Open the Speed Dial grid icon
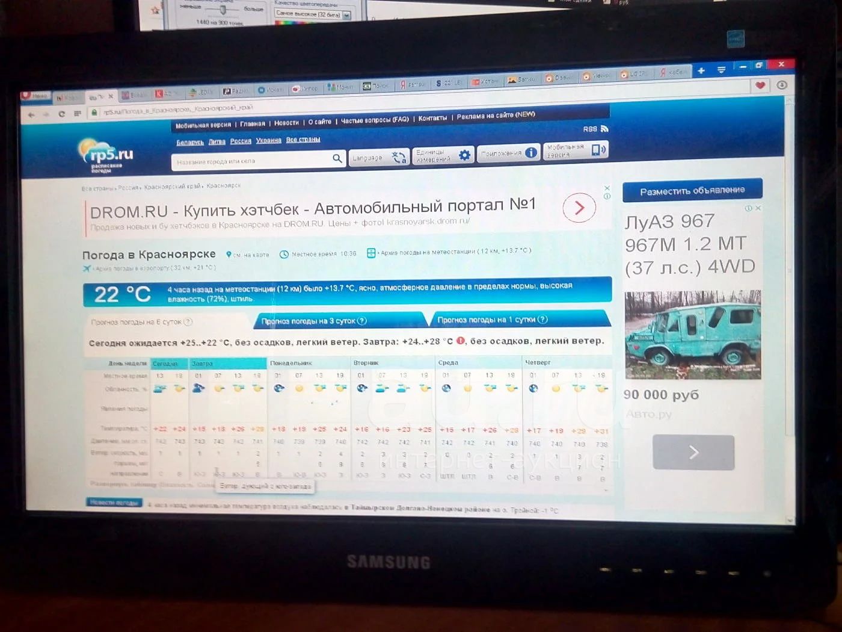842x632 pixels. click(x=77, y=113)
